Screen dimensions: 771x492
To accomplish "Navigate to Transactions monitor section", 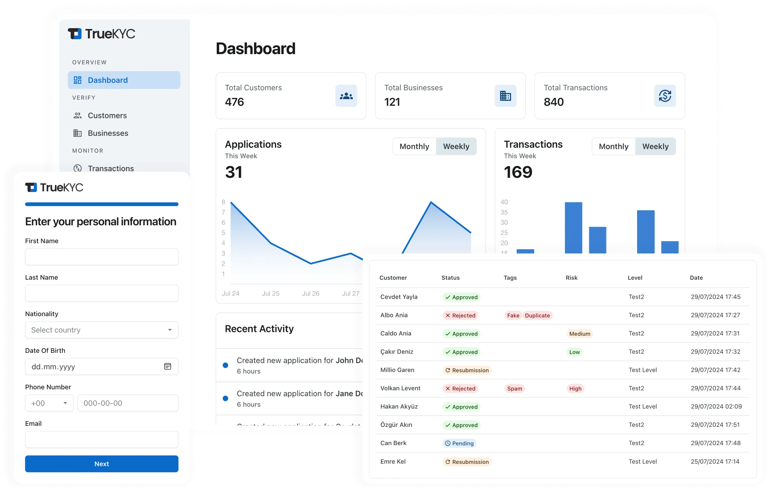I will point(110,168).
